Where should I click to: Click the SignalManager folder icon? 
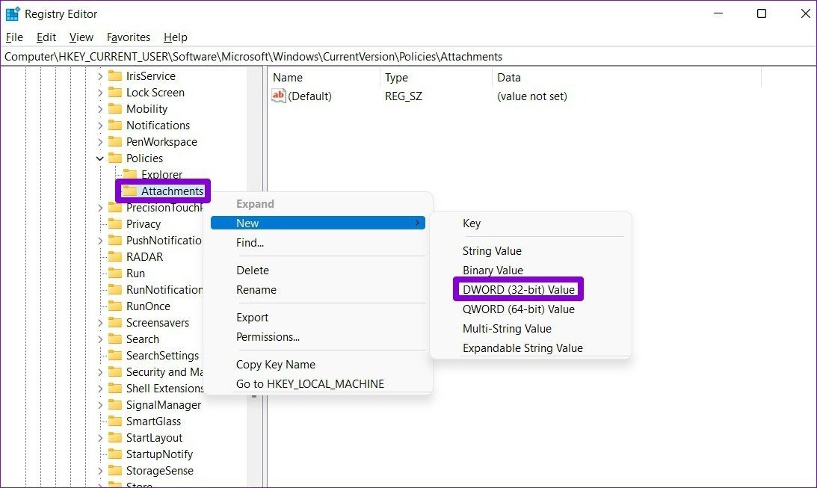(114, 405)
